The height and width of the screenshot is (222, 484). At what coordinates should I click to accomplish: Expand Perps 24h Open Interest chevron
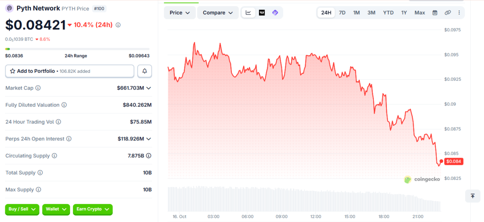coord(149,139)
